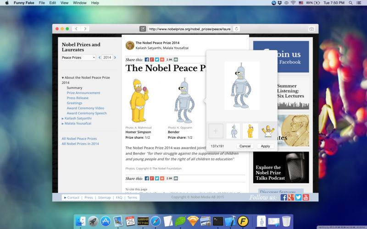Open the Sitemap footer link

point(104,197)
